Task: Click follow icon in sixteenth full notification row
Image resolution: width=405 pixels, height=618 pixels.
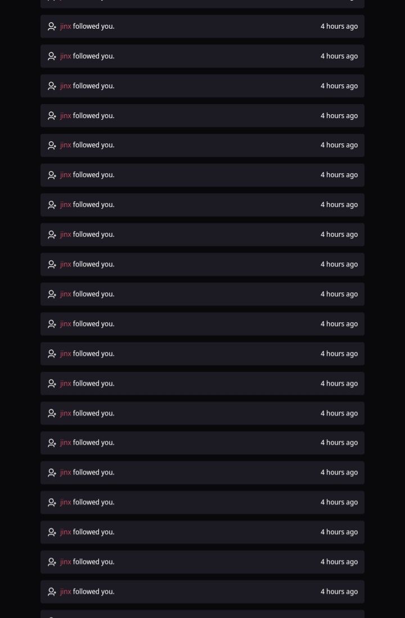Action: tap(52, 472)
